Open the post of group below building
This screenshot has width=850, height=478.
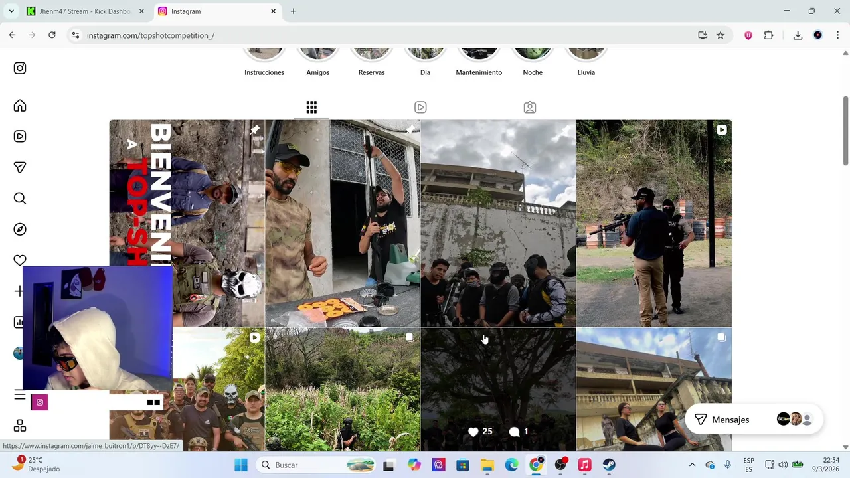tap(498, 223)
